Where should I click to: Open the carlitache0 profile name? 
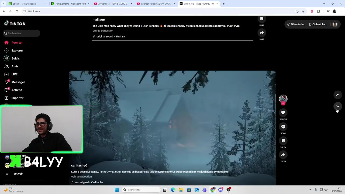click(79, 165)
